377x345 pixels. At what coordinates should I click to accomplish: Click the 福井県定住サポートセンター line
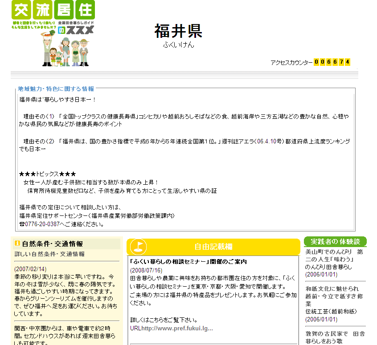point(97,216)
